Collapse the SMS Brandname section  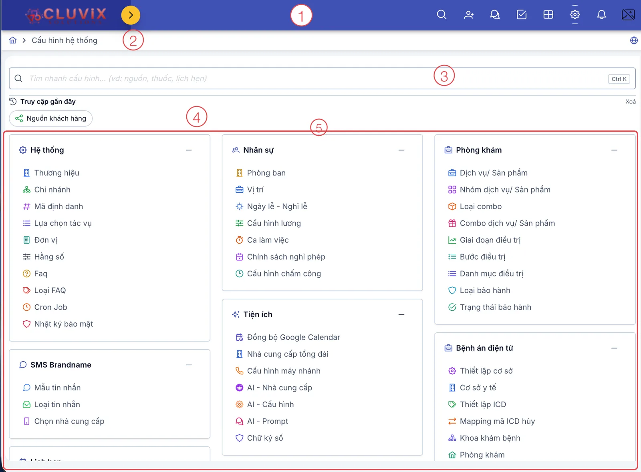189,365
